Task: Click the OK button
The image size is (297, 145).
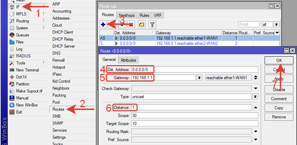Action: [279, 61]
